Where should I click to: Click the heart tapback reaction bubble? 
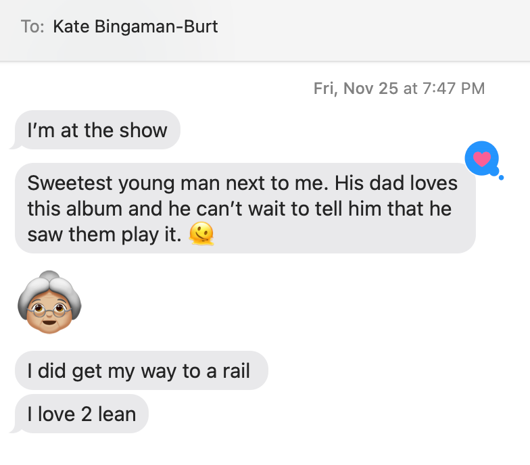[x=481, y=158]
